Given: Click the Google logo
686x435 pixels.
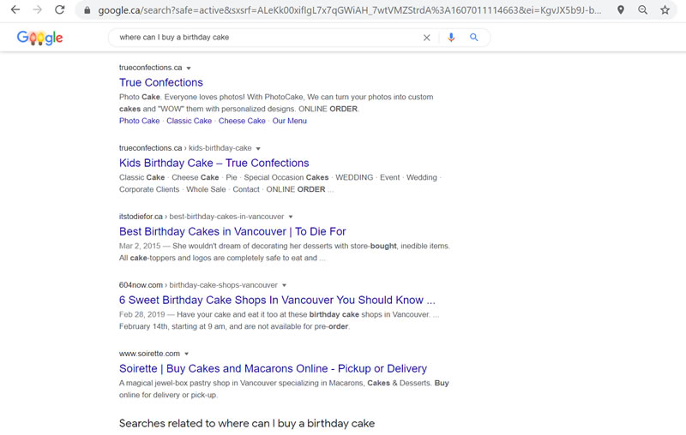Looking at the screenshot, I should pyautogui.click(x=39, y=38).
